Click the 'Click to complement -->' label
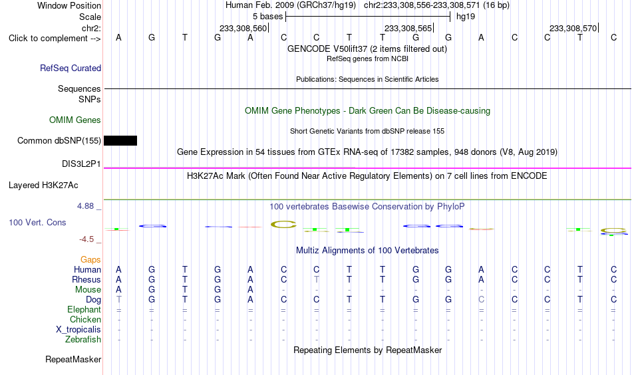The width and height of the screenshot is (632, 375). (x=55, y=39)
